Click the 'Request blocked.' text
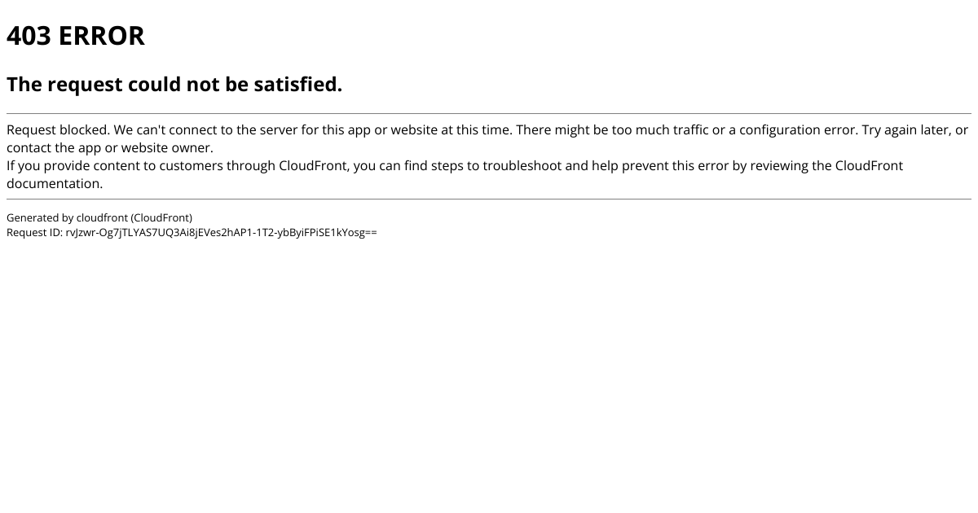 58,130
